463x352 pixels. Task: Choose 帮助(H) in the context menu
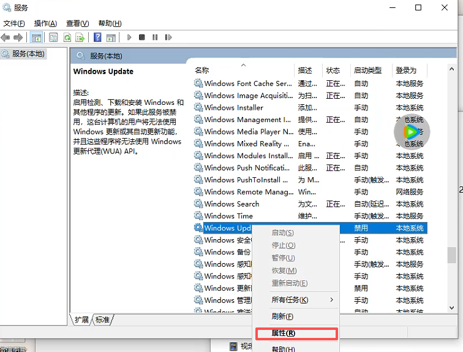pyautogui.click(x=296, y=349)
